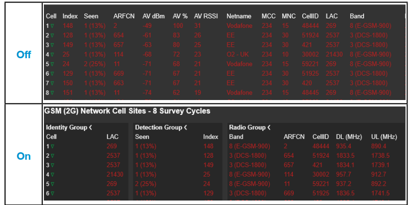Sort by LAC column in Off table
Viewport: 410px width, 205px height.
click(332, 16)
